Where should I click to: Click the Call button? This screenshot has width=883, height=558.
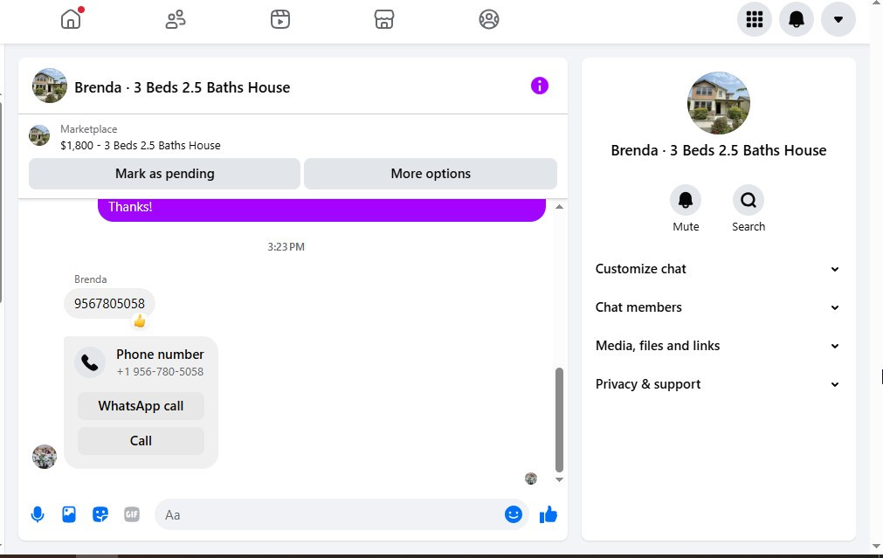[x=141, y=441]
